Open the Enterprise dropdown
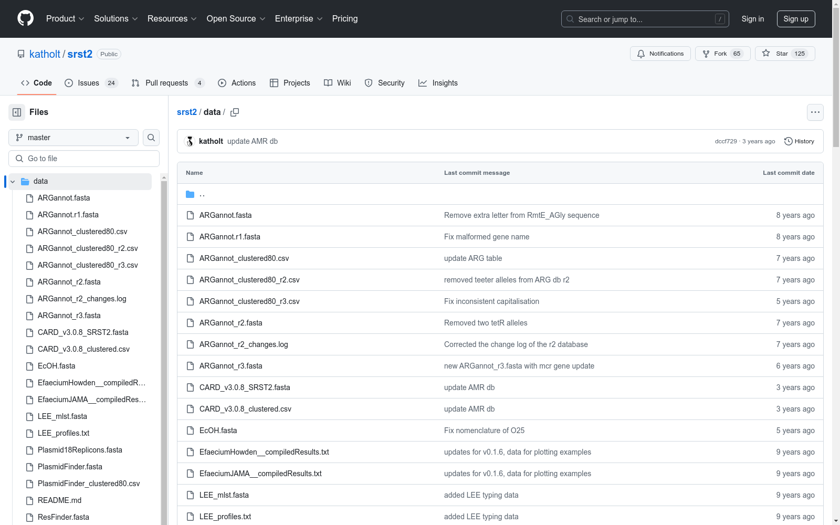Image resolution: width=840 pixels, height=525 pixels. 299,18
